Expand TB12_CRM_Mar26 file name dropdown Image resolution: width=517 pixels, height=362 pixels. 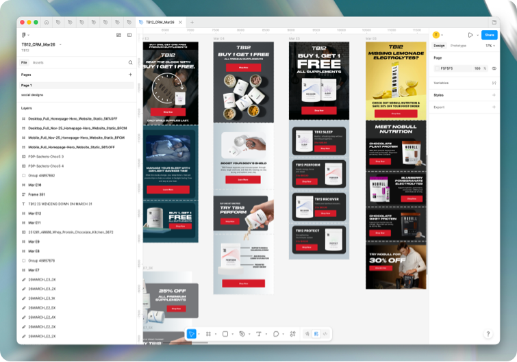click(x=60, y=44)
